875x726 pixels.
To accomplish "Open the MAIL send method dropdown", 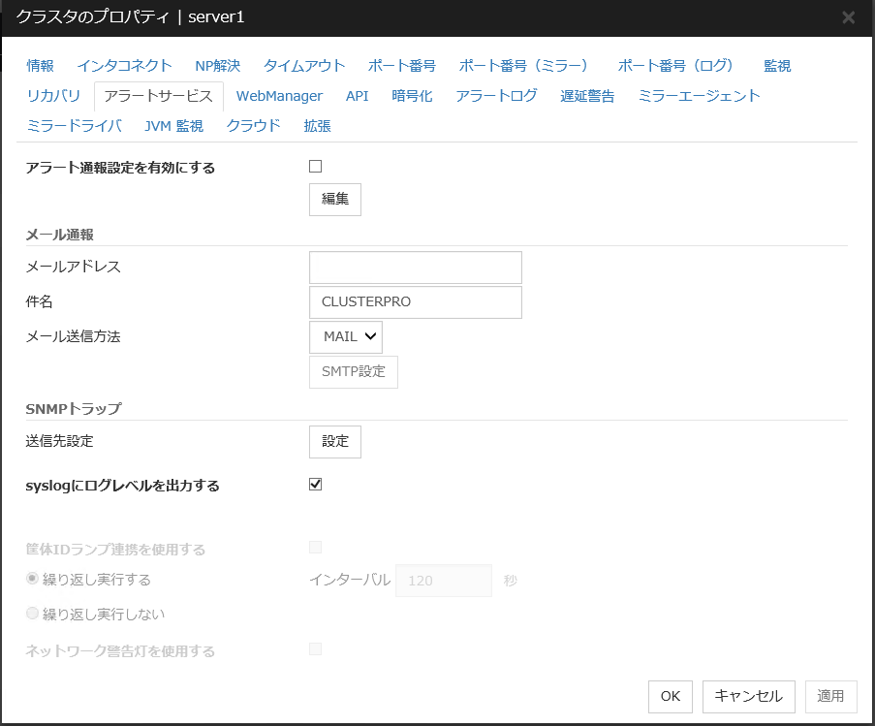I will [346, 336].
